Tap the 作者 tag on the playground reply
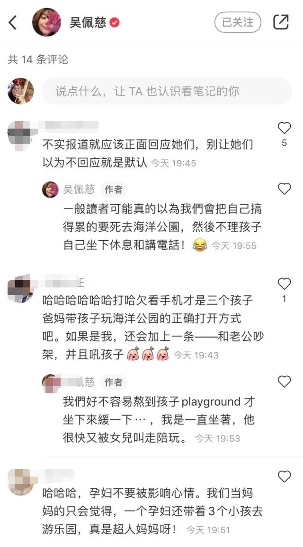 pyautogui.click(x=114, y=382)
